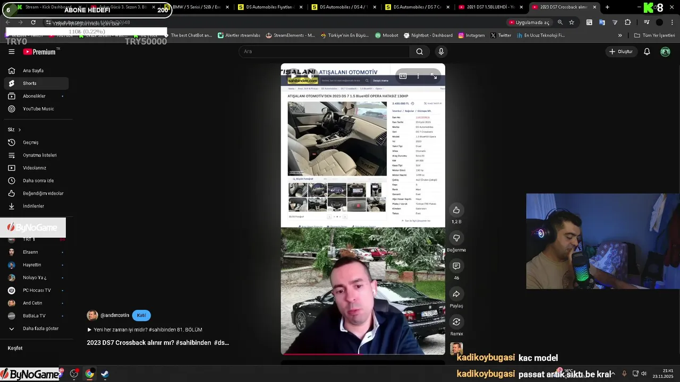The height and width of the screenshot is (382, 680).
Task: Open Chrome's page zoom magnifier icon
Action: point(560,22)
